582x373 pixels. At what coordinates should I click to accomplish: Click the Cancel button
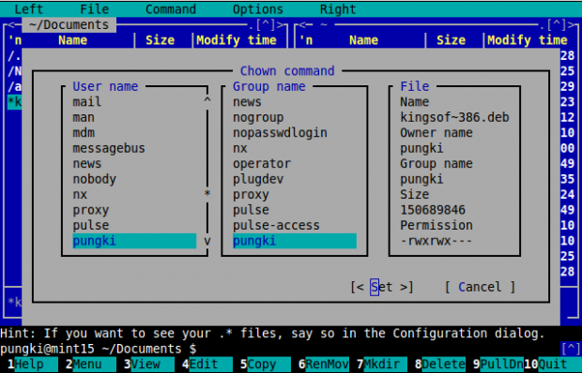(x=480, y=287)
